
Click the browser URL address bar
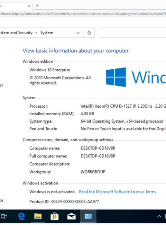click(x=83, y=14)
